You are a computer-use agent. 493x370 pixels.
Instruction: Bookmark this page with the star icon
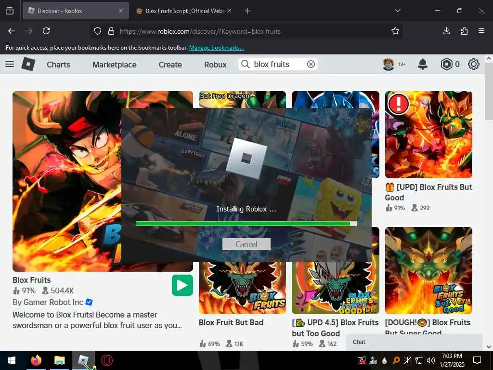click(395, 31)
